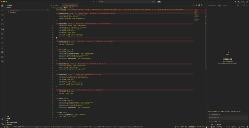Open new chat dropdown arrow
This screenshot has height=128, width=249.
(x=235, y=5)
